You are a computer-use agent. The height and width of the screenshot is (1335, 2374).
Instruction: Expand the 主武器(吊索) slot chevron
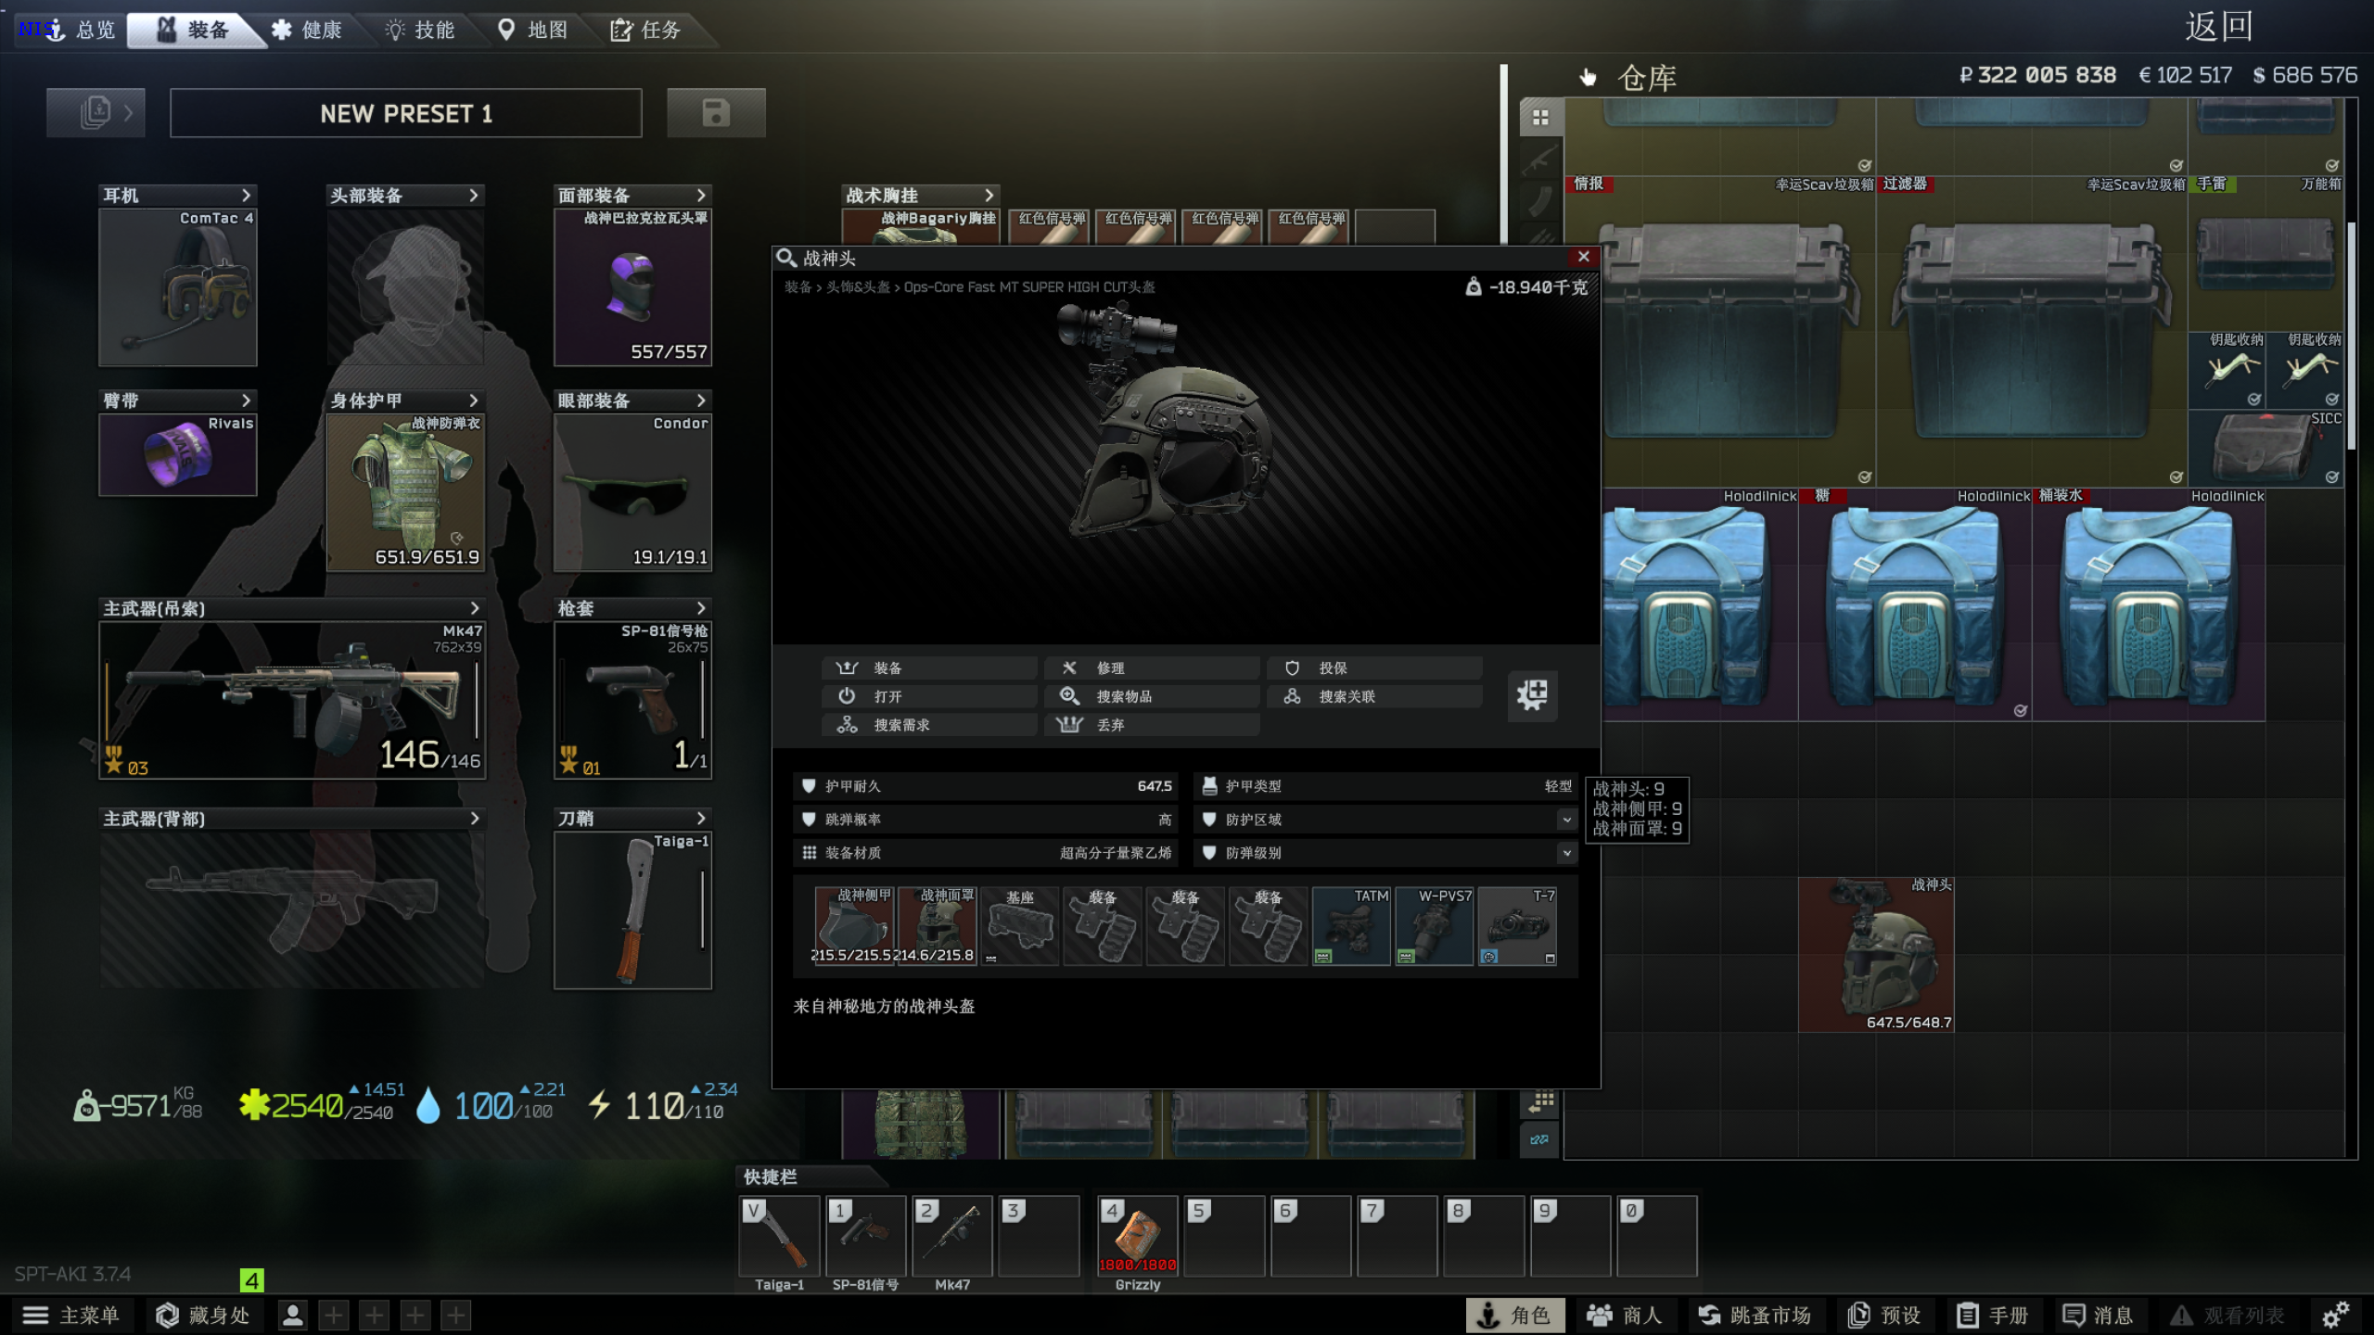475,608
